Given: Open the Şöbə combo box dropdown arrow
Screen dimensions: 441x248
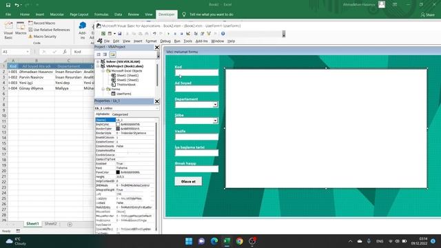Looking at the screenshot, I should 215,121.
